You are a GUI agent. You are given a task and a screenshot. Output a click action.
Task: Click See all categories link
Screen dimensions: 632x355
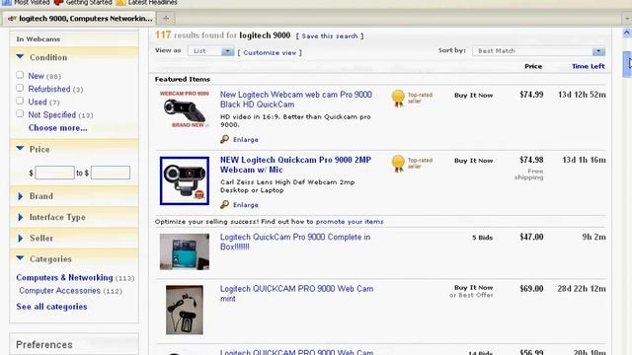(x=51, y=307)
